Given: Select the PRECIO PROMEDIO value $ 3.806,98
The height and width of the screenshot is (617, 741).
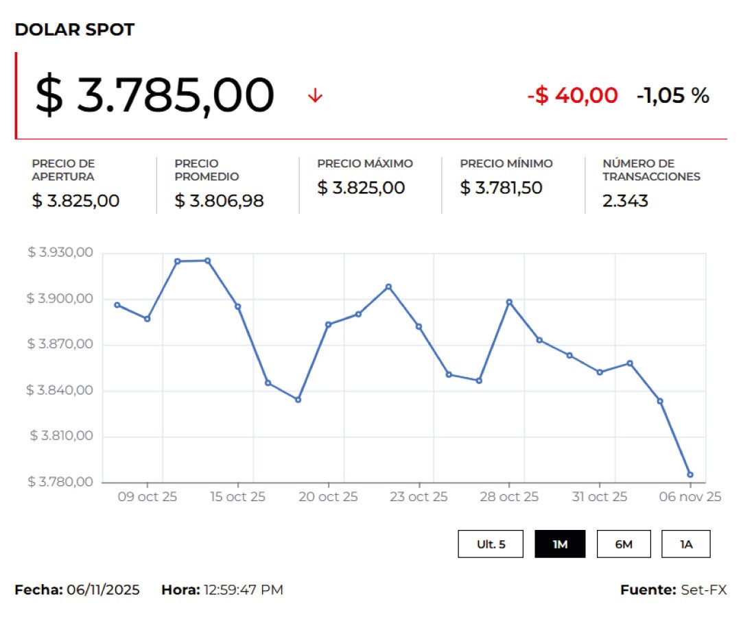Looking at the screenshot, I should (x=220, y=202).
